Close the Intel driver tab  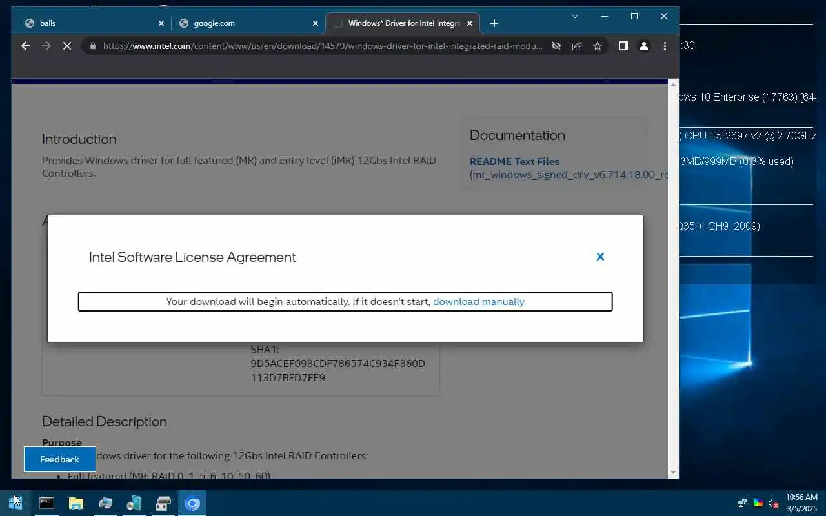coord(470,23)
